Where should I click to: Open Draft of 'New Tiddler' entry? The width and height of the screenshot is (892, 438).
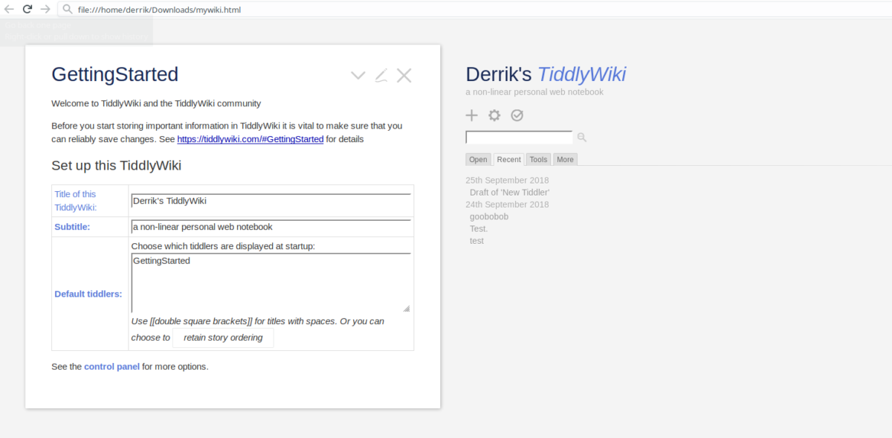[510, 193]
